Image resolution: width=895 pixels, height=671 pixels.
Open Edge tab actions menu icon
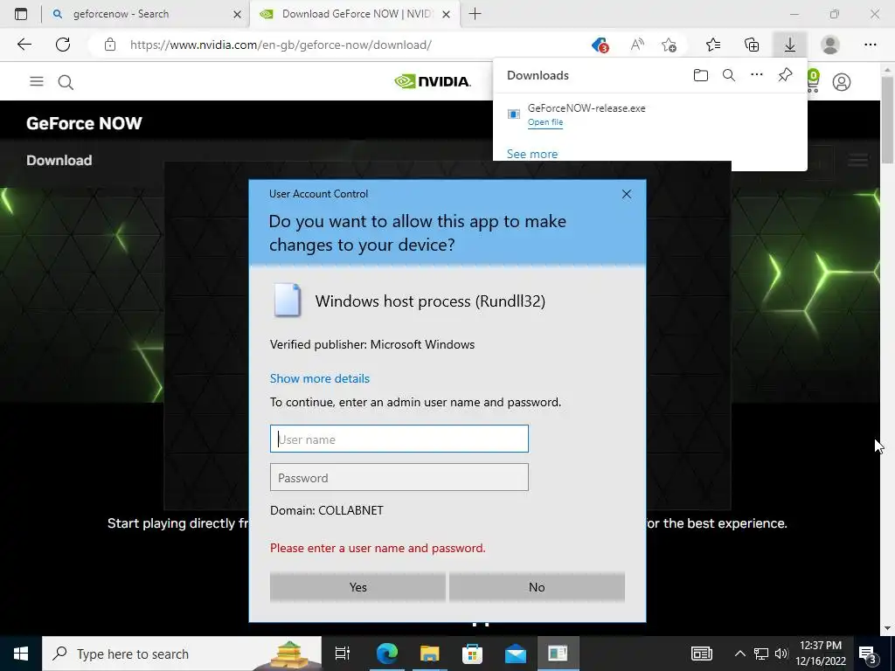(x=21, y=14)
